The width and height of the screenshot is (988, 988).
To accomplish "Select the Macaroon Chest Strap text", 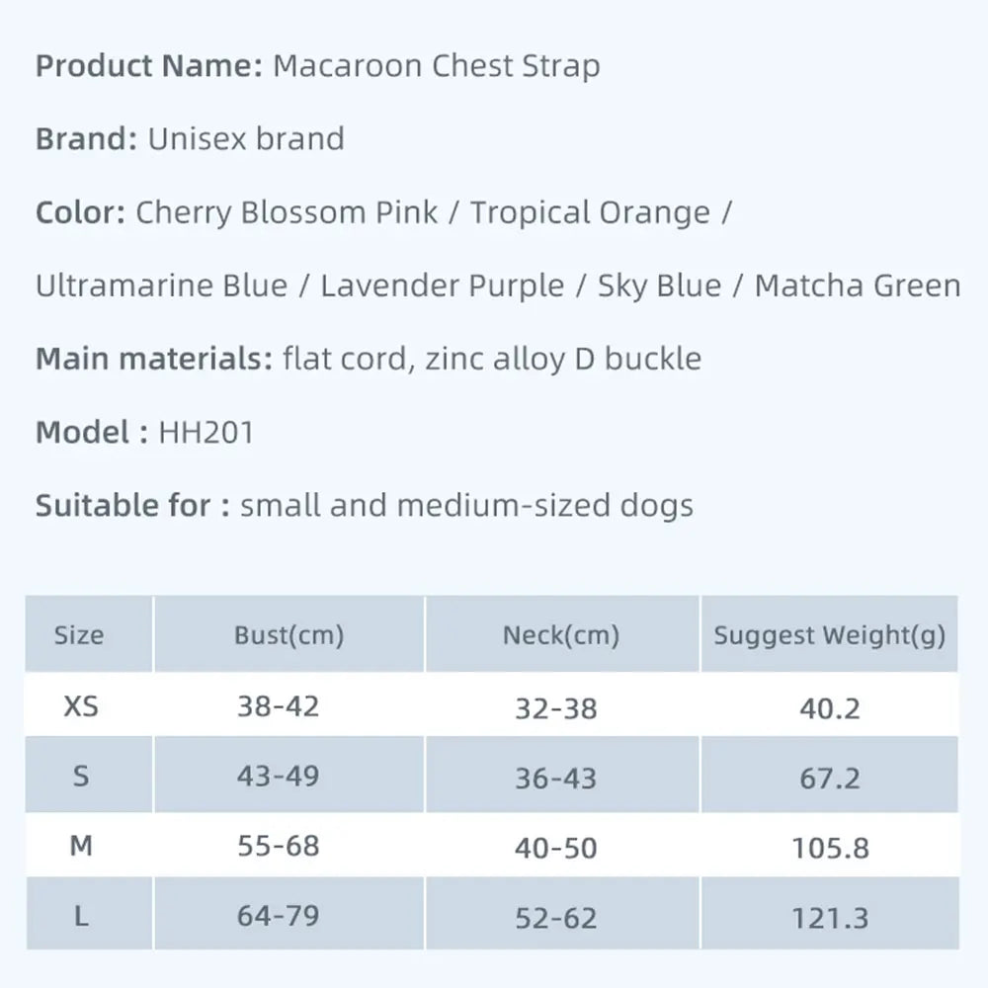I will pyautogui.click(x=436, y=66).
